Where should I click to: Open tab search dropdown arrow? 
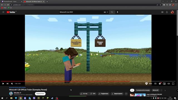coord(163,1)
